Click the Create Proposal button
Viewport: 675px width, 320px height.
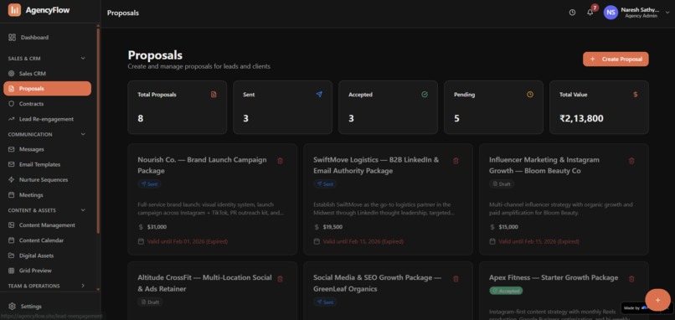click(x=616, y=59)
